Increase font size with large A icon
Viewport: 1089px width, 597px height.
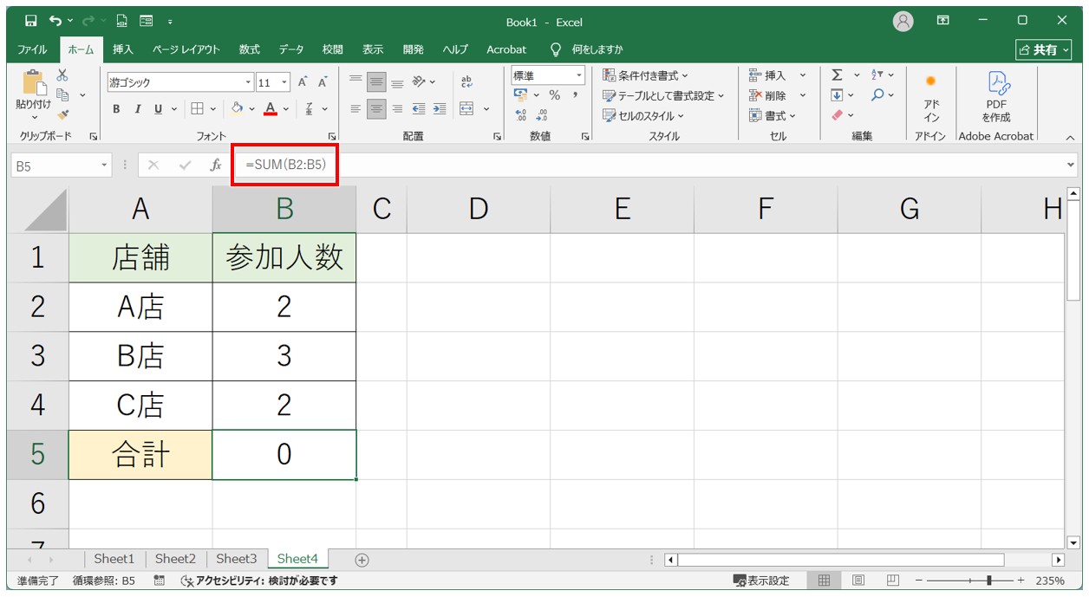coord(303,82)
